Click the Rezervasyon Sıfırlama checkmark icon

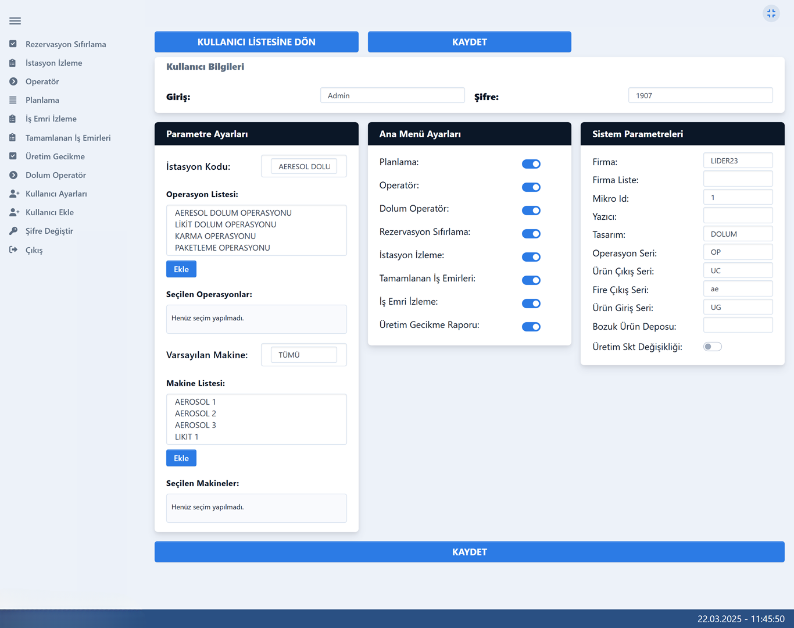(x=13, y=44)
